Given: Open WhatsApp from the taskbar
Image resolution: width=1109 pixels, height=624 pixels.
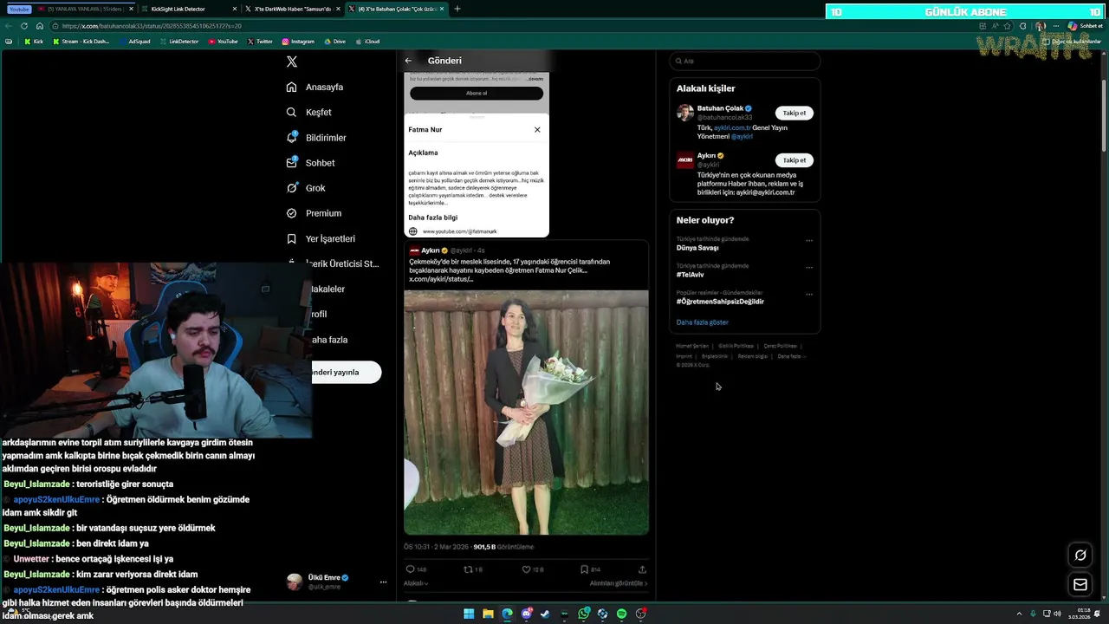Looking at the screenshot, I should tap(584, 614).
